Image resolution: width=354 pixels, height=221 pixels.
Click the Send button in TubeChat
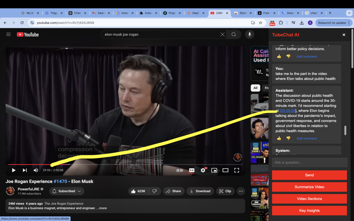(309, 175)
